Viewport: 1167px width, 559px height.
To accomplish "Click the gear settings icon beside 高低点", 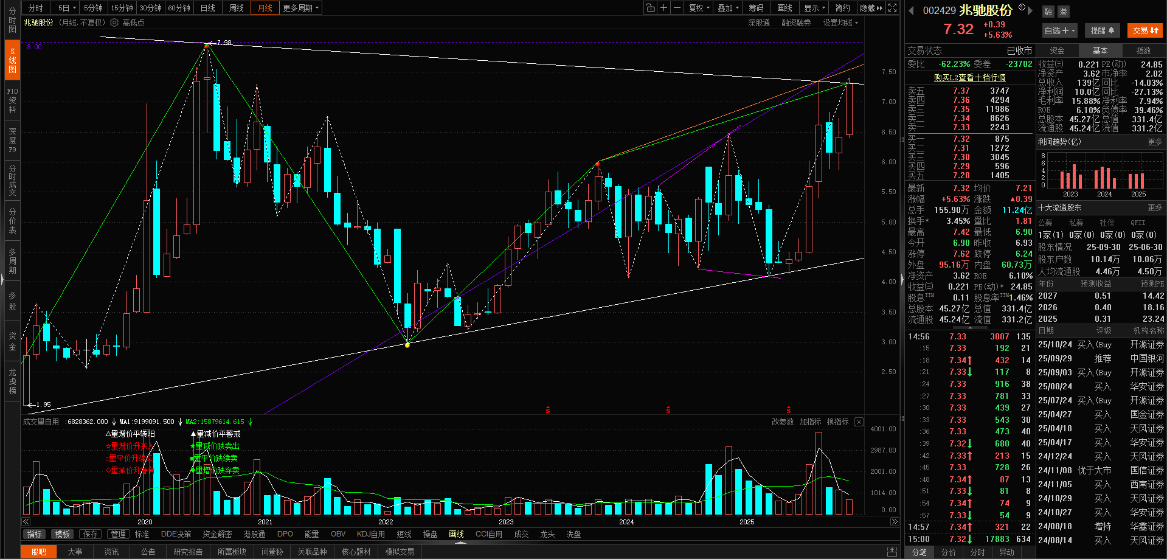I will [x=114, y=23].
